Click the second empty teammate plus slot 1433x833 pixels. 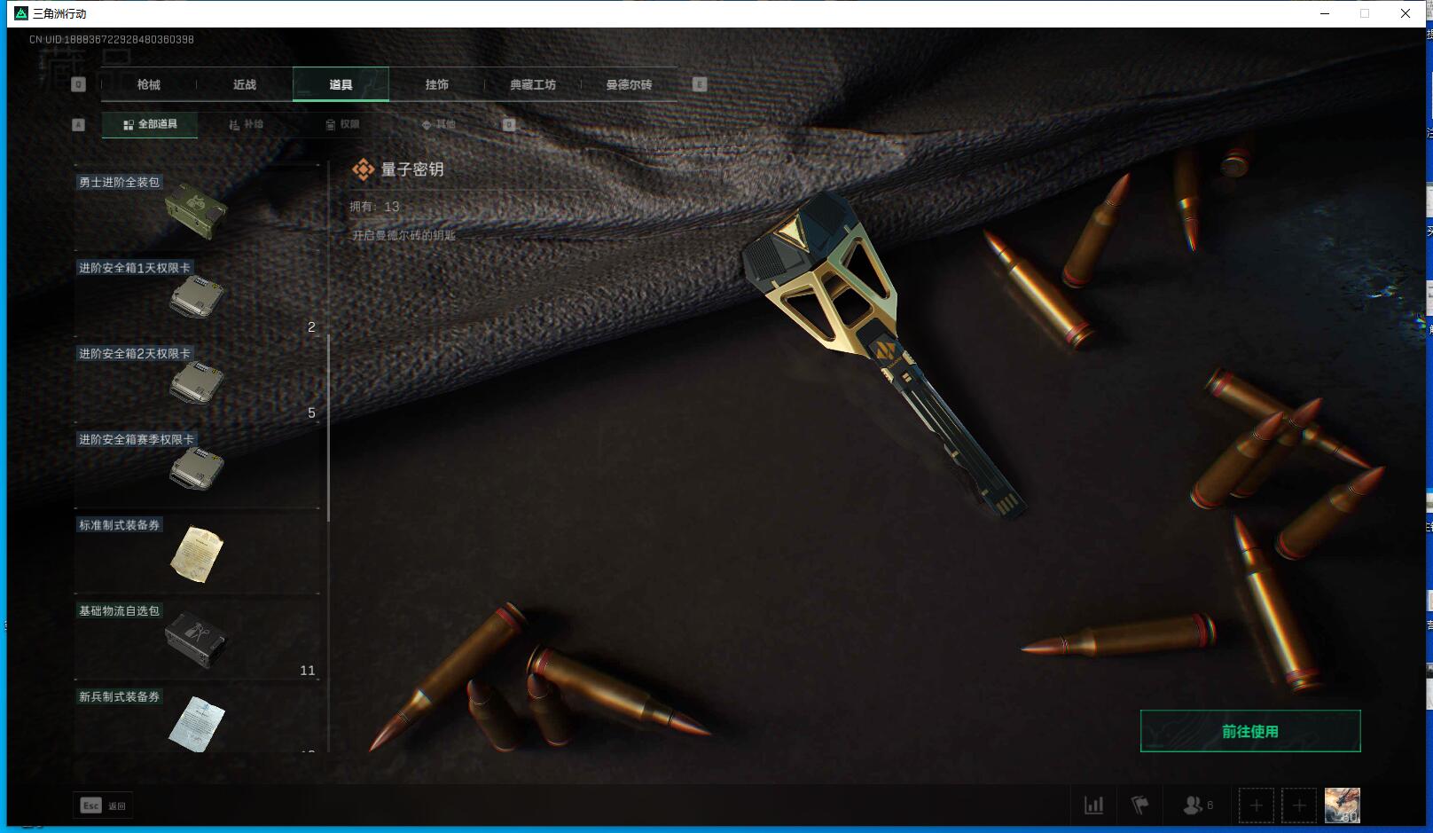1299,805
